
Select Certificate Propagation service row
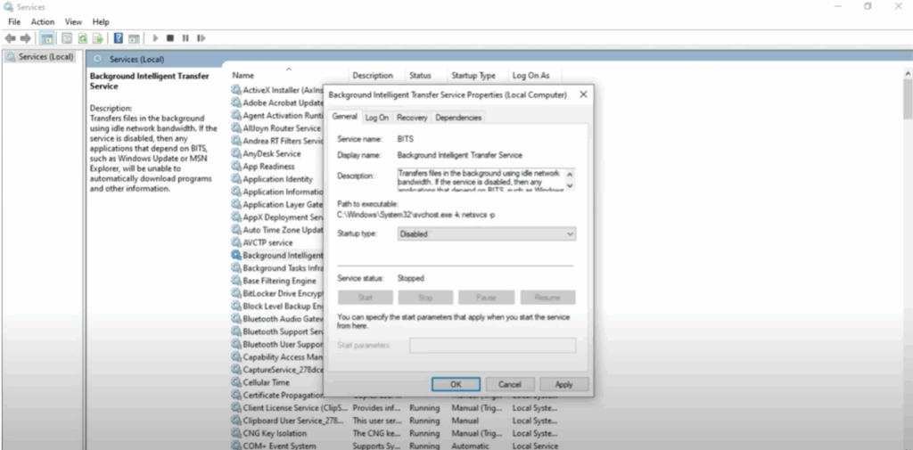(277, 395)
